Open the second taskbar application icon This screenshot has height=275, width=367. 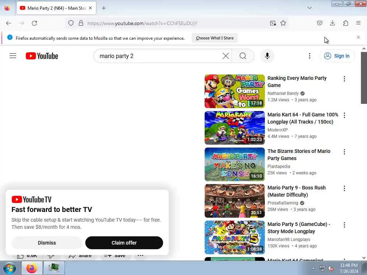point(54,268)
